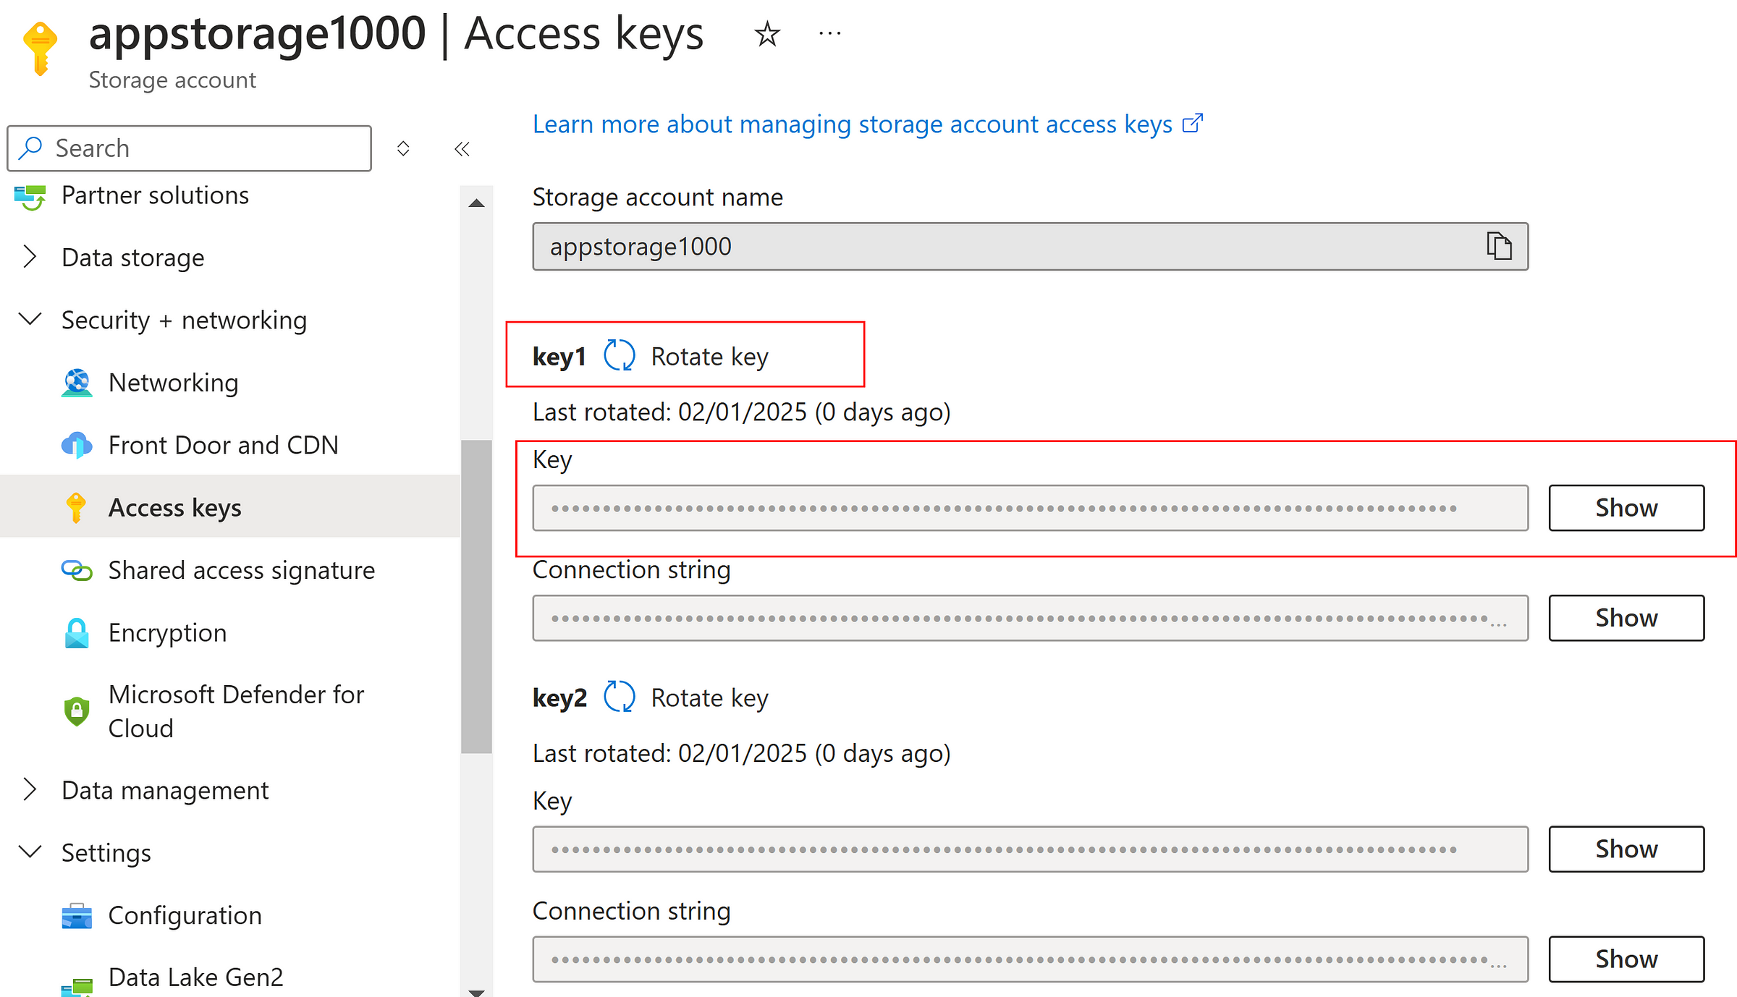Click the key1 Last rotated date text
1737x997 pixels.
pyautogui.click(x=742, y=412)
